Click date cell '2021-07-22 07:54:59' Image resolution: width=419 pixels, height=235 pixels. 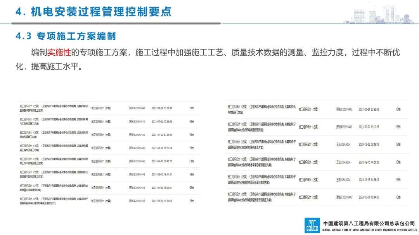coord(162,135)
